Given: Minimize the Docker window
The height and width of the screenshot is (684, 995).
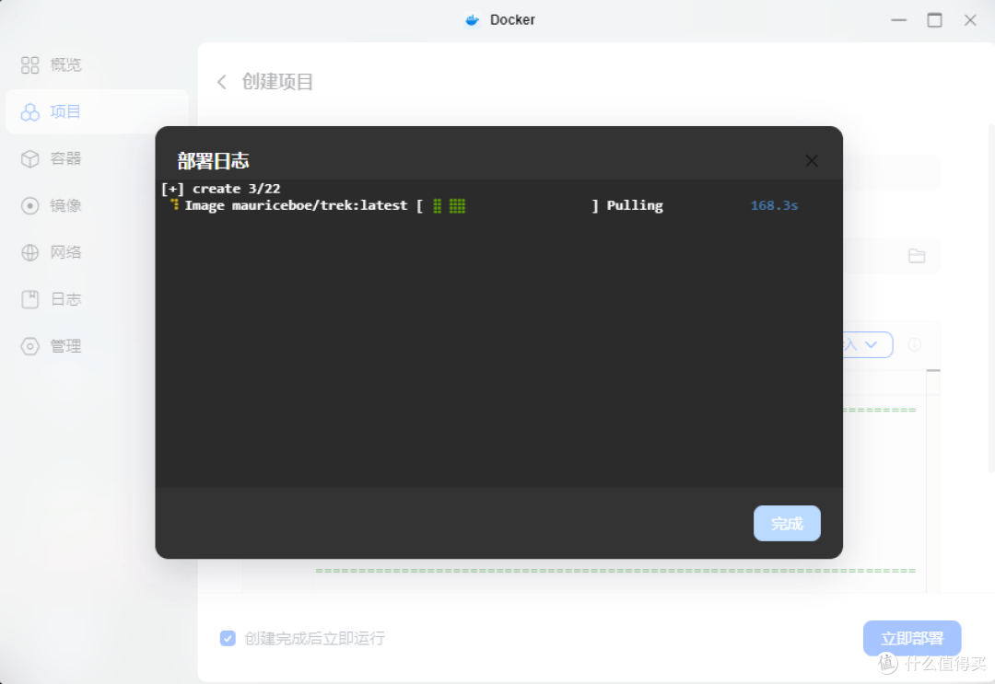Looking at the screenshot, I should 898,20.
